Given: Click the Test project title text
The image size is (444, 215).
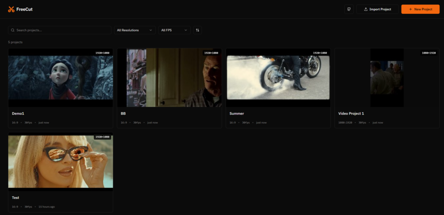Looking at the screenshot, I should pos(16,197).
